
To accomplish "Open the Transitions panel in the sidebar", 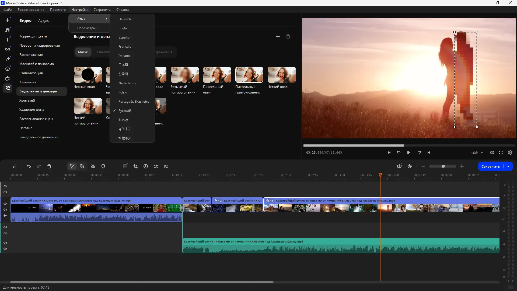I will coord(8,49).
